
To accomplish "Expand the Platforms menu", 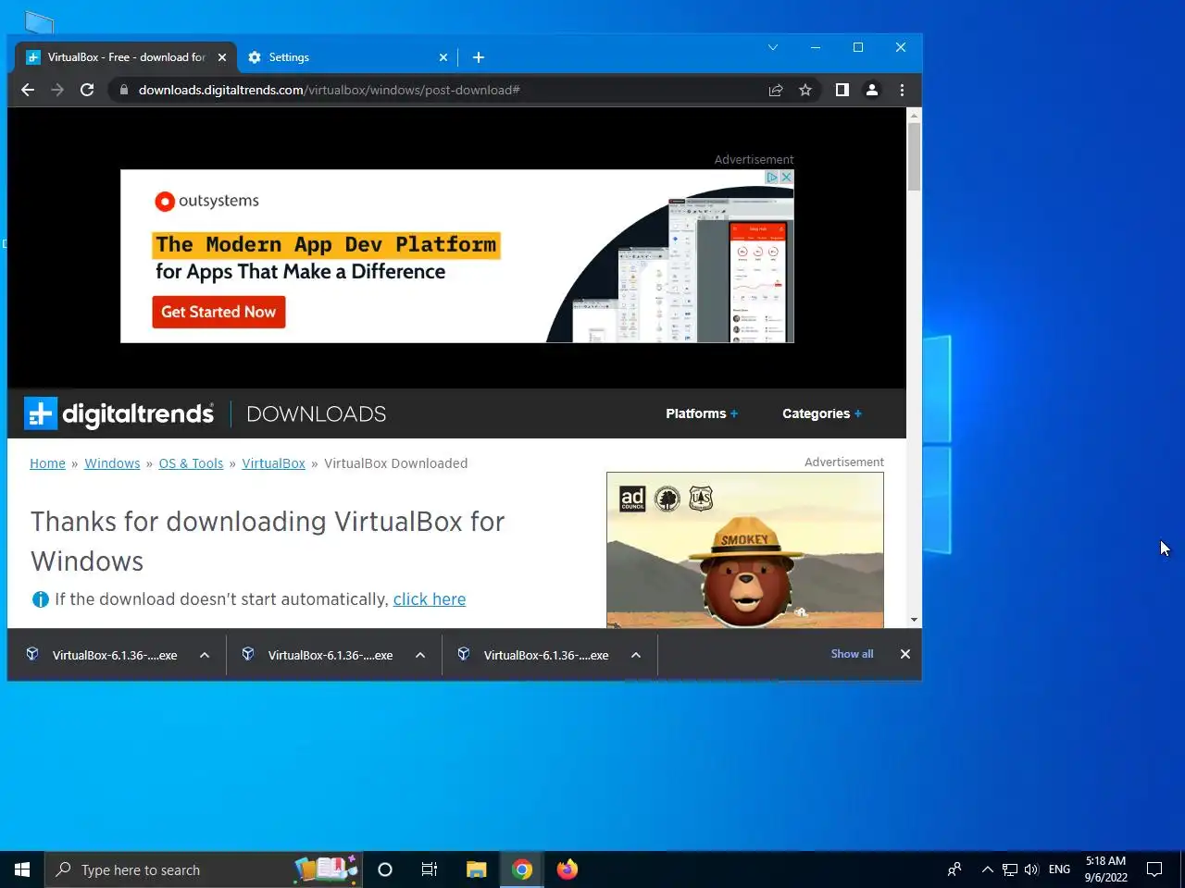I will (x=702, y=413).
